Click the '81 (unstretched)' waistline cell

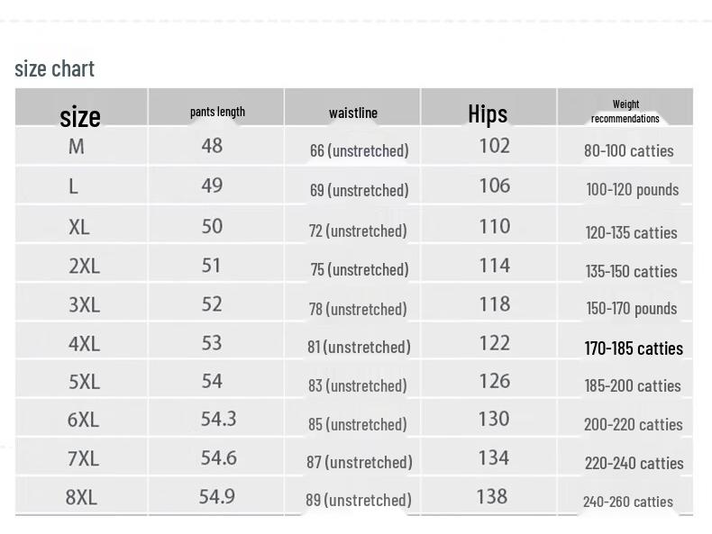pos(359,347)
